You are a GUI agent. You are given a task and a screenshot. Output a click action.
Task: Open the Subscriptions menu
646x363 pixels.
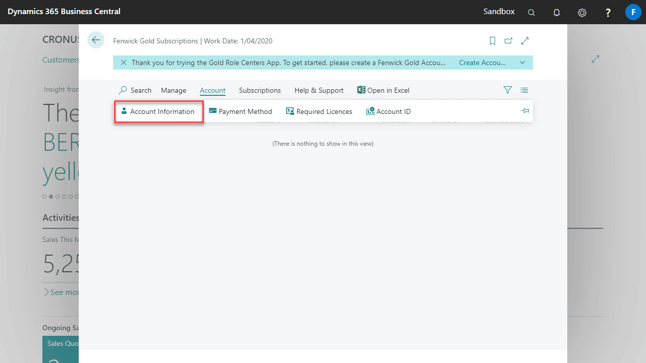tap(260, 90)
